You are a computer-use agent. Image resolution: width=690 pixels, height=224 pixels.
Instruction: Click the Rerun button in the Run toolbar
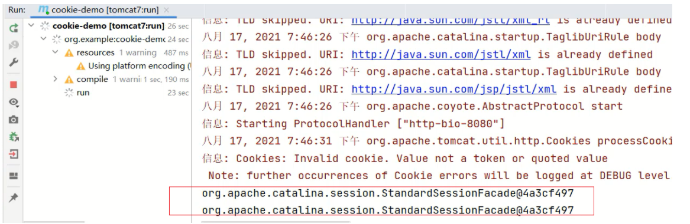click(14, 28)
